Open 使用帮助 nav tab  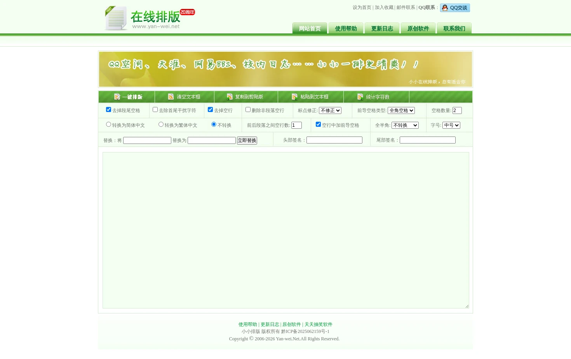(346, 28)
